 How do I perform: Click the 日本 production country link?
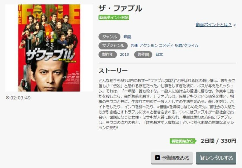tap(159, 55)
